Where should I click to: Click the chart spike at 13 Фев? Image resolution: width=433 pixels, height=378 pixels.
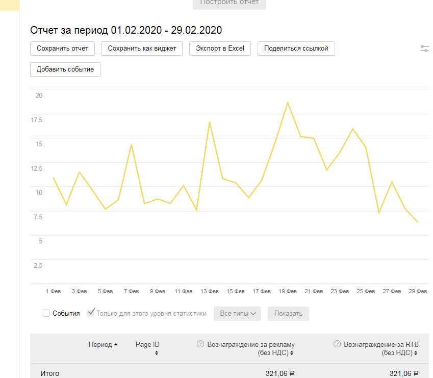209,122
